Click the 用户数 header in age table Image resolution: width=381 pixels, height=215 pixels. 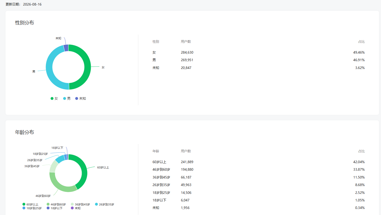(x=186, y=151)
